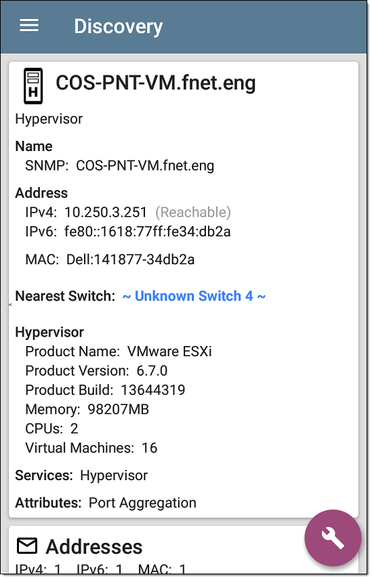This screenshot has height=579, width=372.
Task: Open the Unknown Switch 4 link
Action: click(x=194, y=296)
